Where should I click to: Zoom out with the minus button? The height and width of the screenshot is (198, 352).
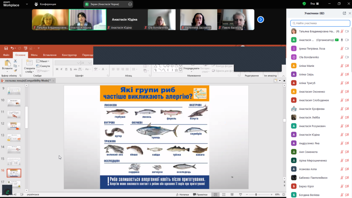tap(247, 194)
